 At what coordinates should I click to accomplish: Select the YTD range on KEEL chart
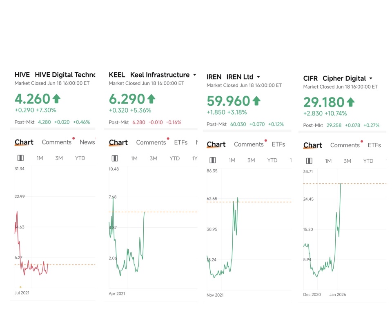174,158
